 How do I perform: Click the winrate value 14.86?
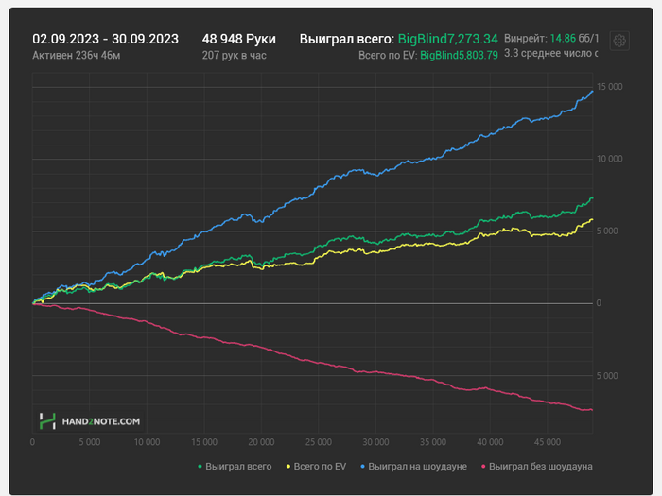pos(563,39)
